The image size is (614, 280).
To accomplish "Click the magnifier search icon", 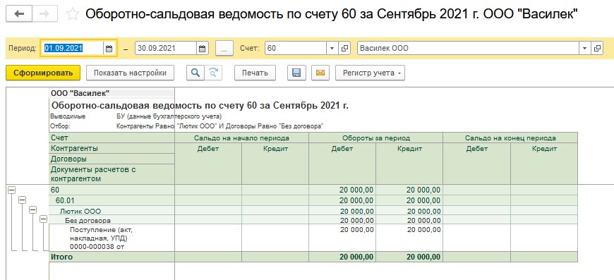I will coord(195,73).
